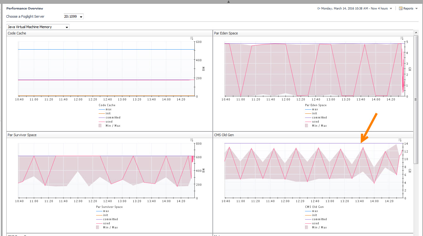Click scrollbar up arrow on the right
Viewport: 423px width, 236px height.
tap(416, 32)
